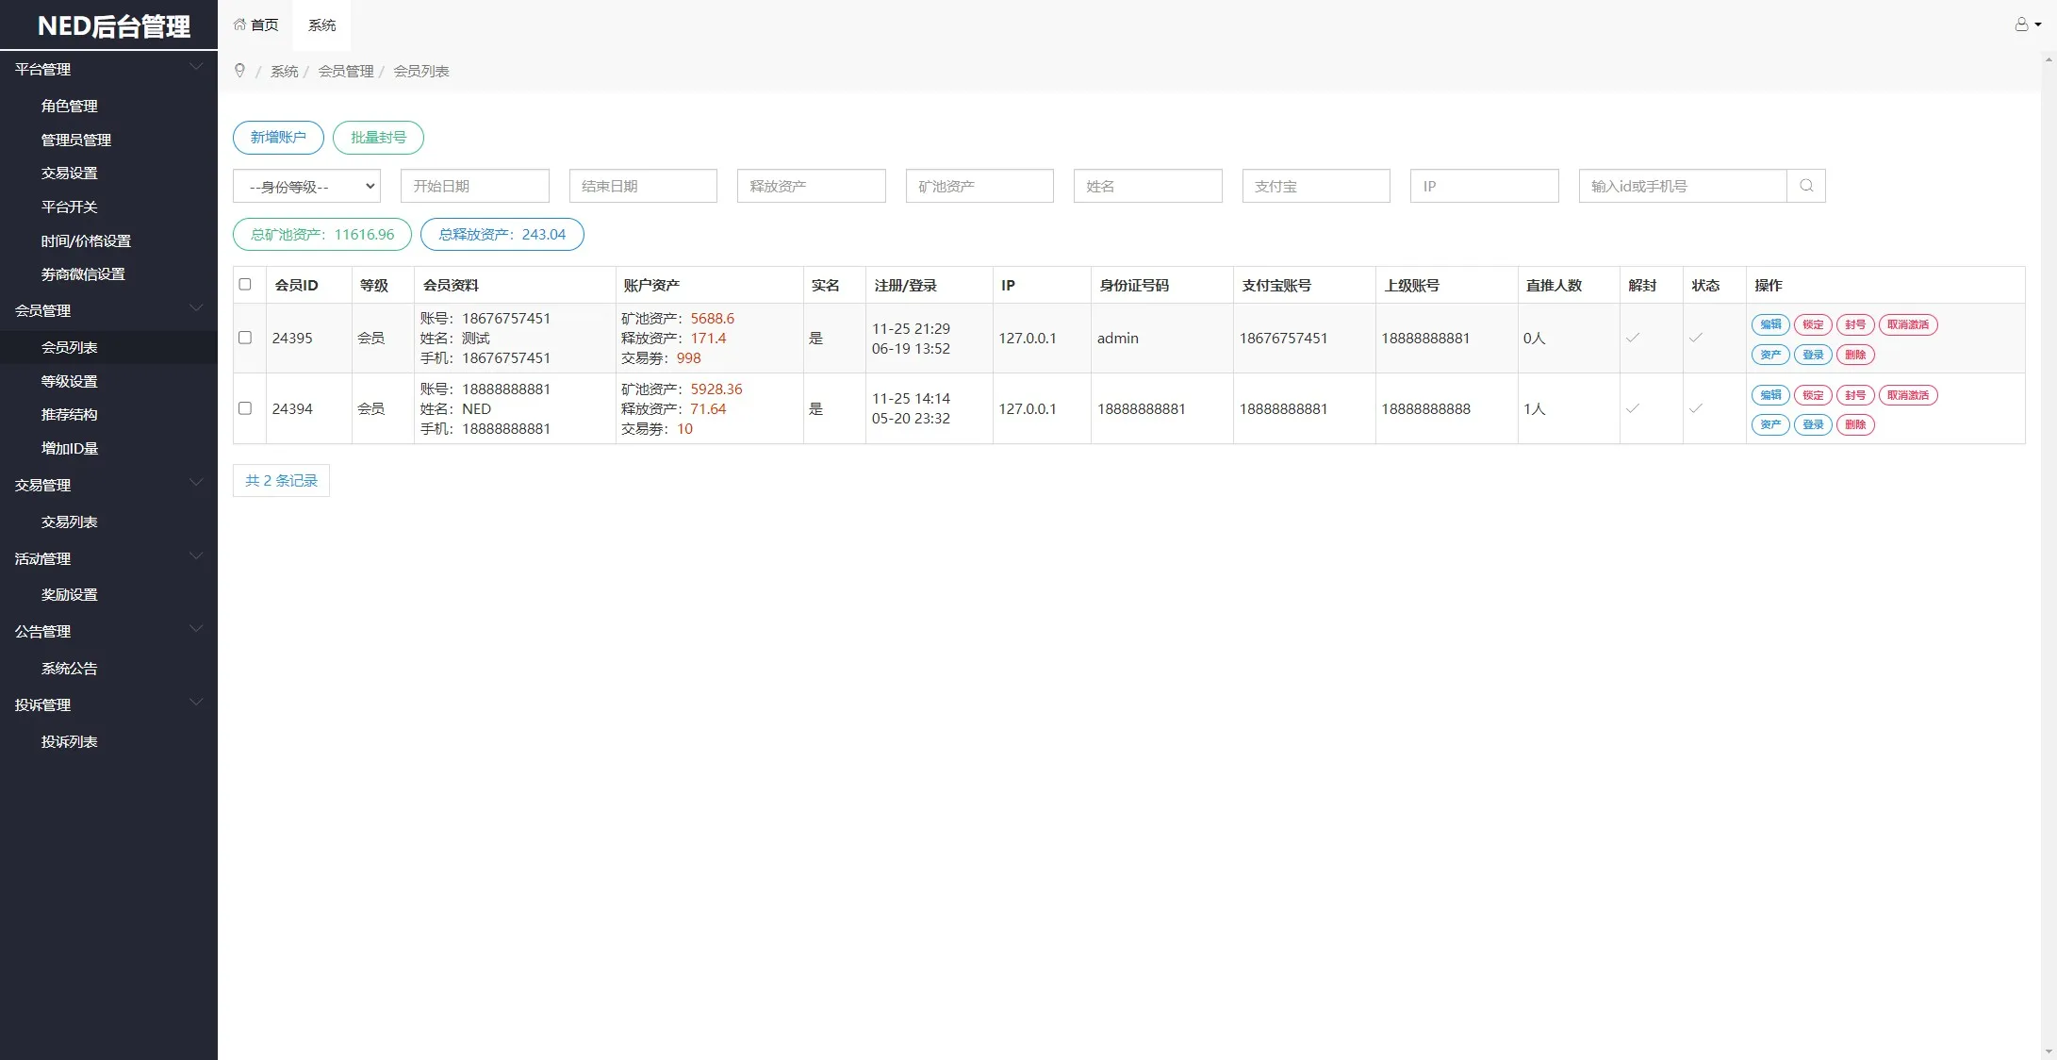This screenshot has width=2057, height=1060.
Task: Click the location pin breadcrumb icon
Action: pyautogui.click(x=239, y=71)
